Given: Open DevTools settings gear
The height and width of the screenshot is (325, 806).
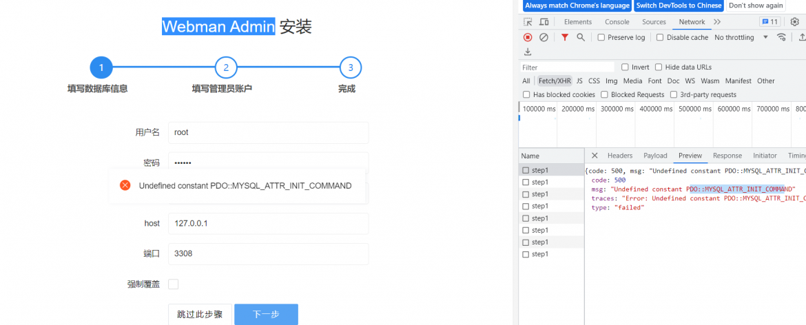Looking at the screenshot, I should point(795,21).
